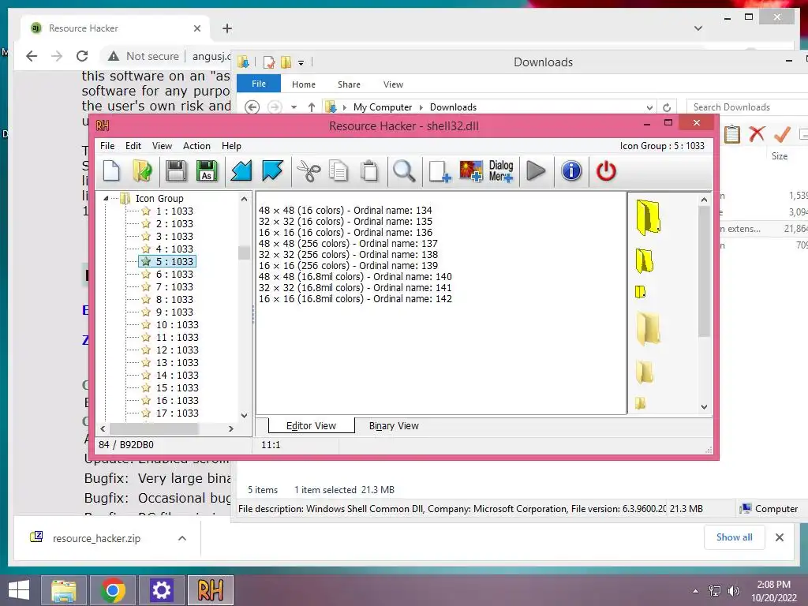Image resolution: width=808 pixels, height=606 pixels.
Task: Select the pale 48x48 folder icon preview
Action: point(649,327)
